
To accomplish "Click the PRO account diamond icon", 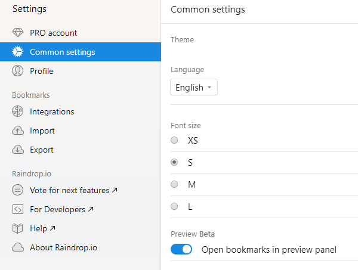I will coord(17,33).
